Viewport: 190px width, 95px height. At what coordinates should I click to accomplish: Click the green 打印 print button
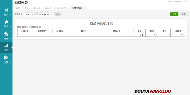click(174, 14)
